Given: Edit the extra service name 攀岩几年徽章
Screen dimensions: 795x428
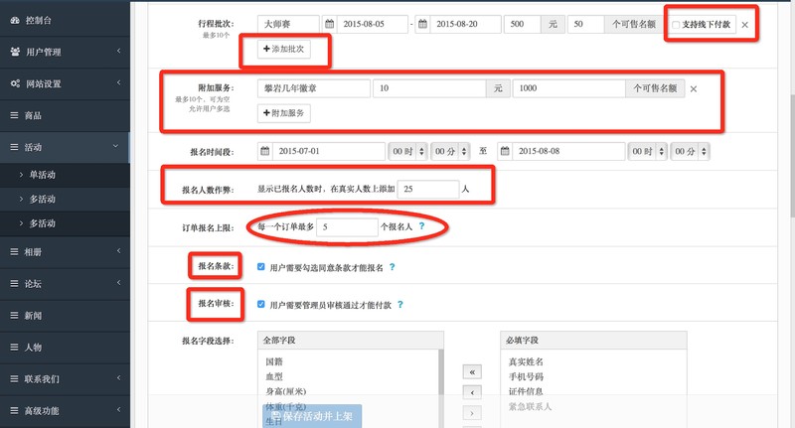Looking at the screenshot, I should point(313,88).
